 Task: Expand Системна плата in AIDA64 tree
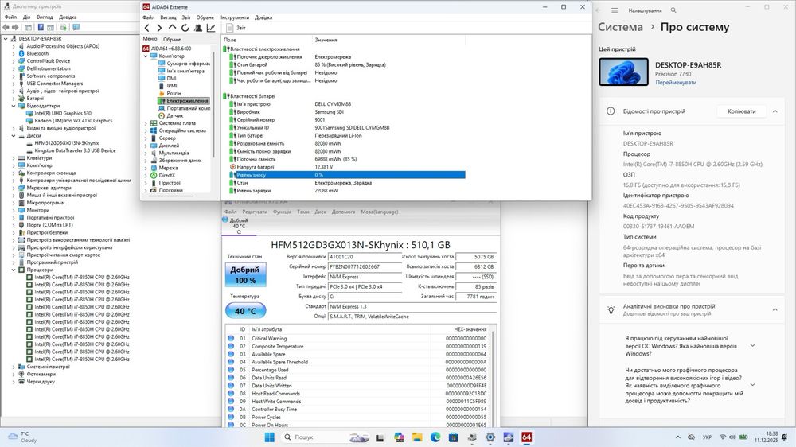pyautogui.click(x=146, y=123)
